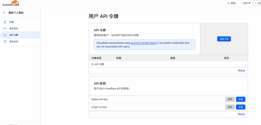Click the 资源 column header
Viewport: 261px width, 125px height.
(173, 58)
